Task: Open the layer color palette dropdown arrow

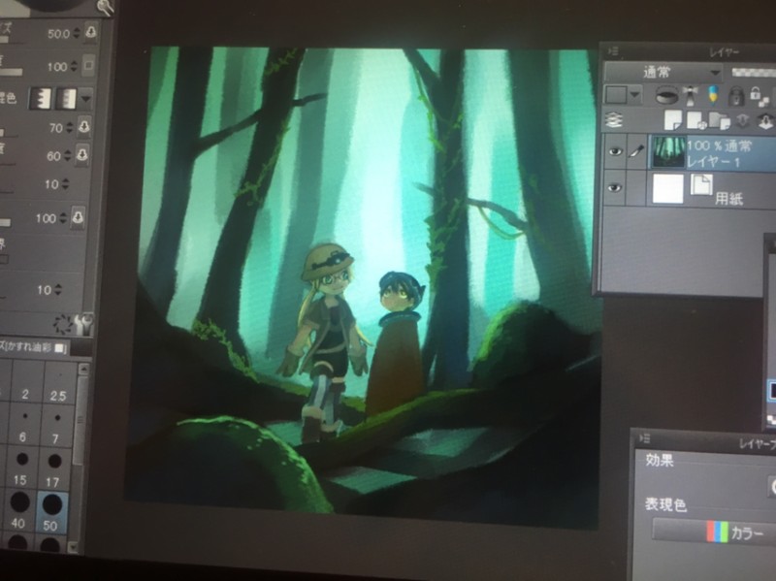Action: coord(634,94)
